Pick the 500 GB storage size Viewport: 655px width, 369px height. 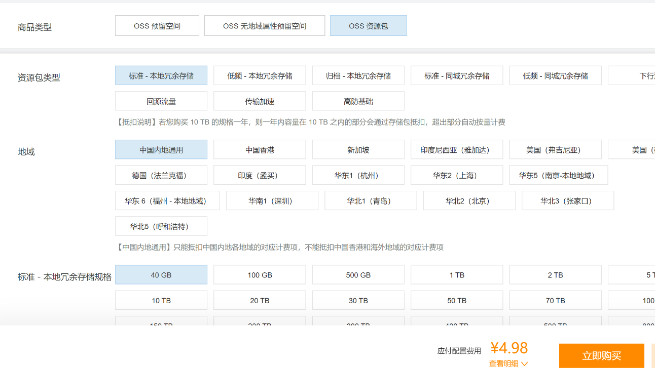pyautogui.click(x=358, y=275)
